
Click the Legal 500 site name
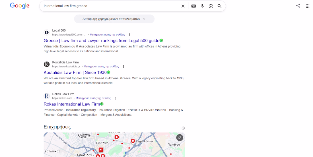tap(59, 30)
